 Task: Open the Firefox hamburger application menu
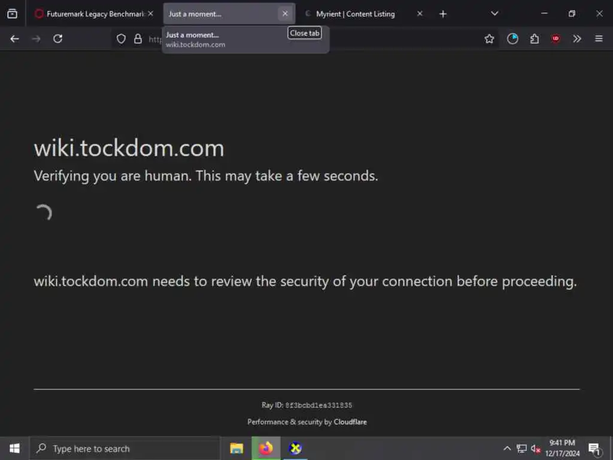click(599, 39)
